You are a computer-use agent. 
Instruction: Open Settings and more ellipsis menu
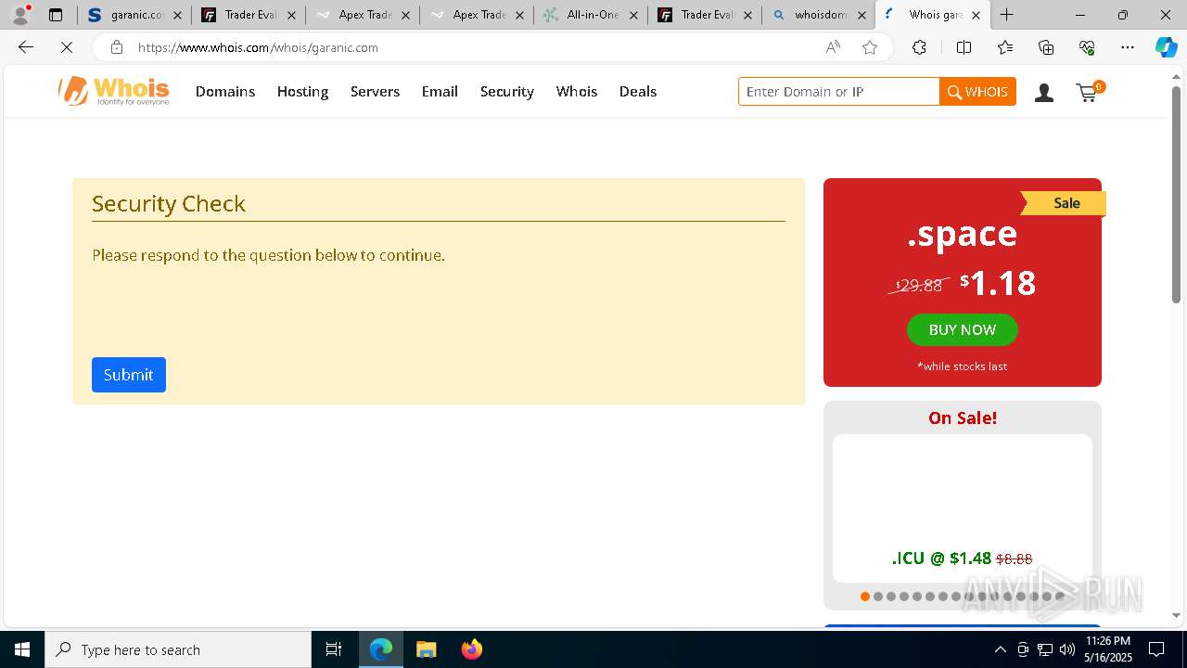1128,47
